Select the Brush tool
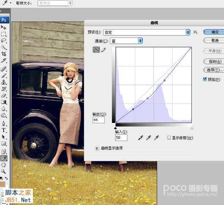Screen dimensions: 224x205 point(3,76)
